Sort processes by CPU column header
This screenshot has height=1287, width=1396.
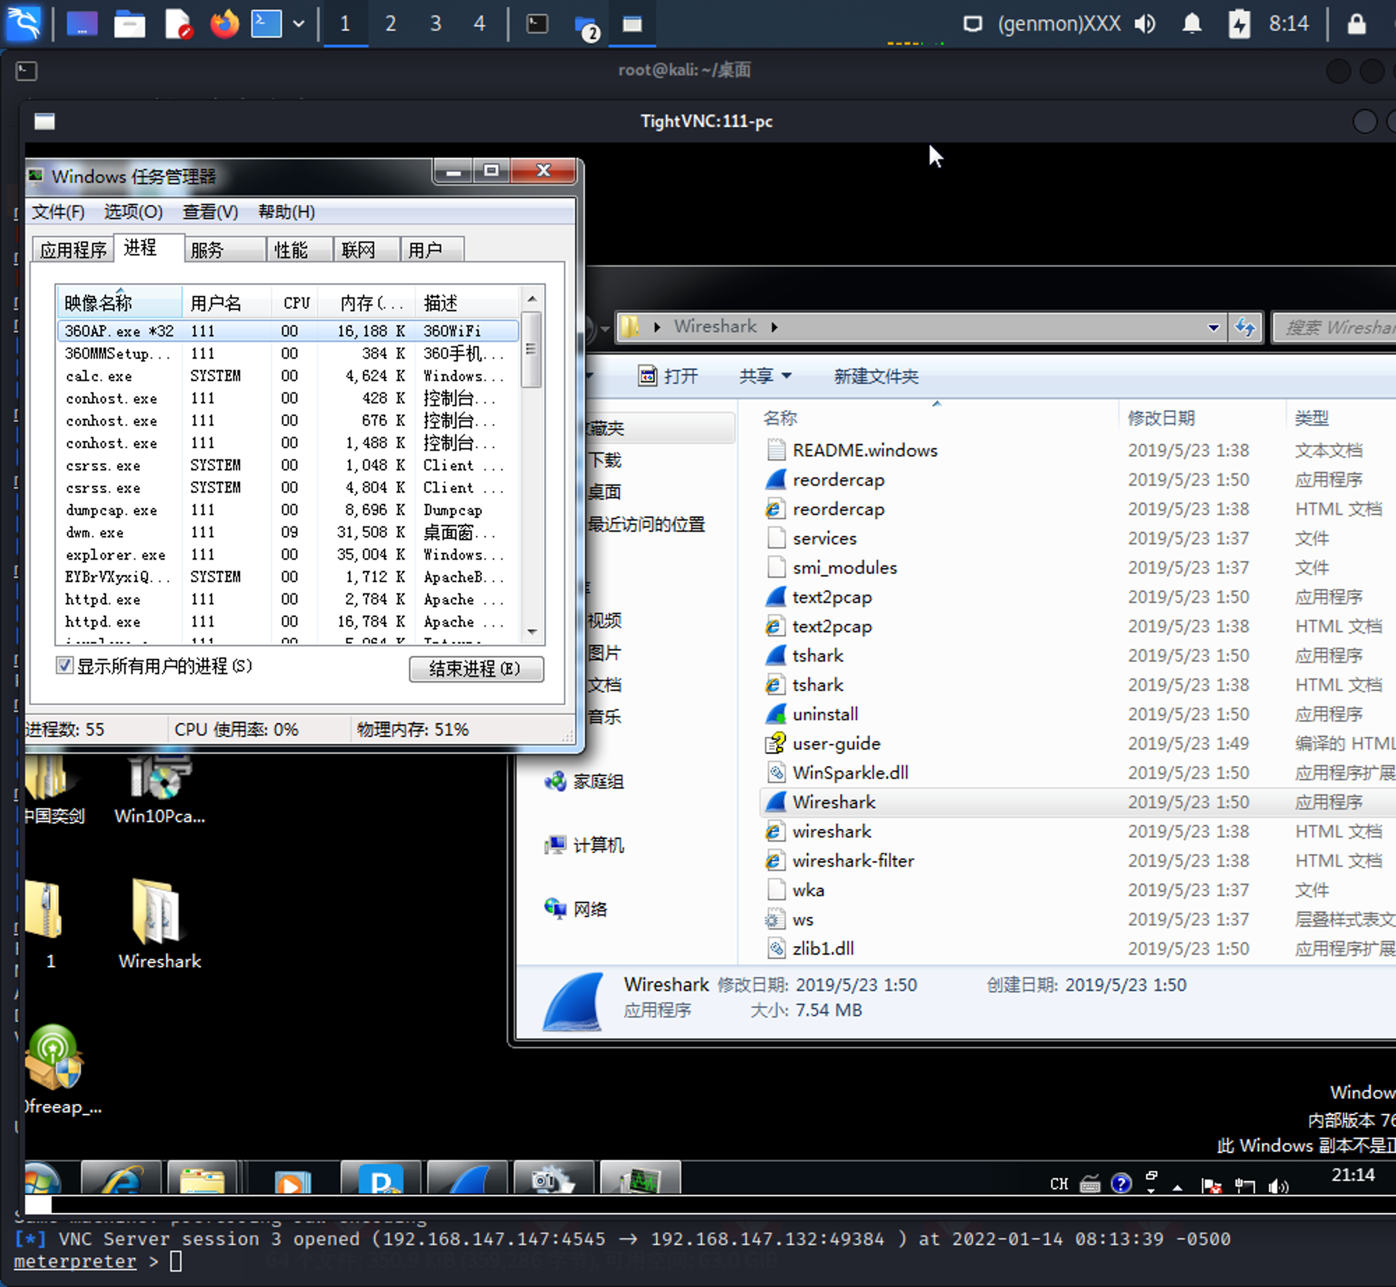point(296,303)
